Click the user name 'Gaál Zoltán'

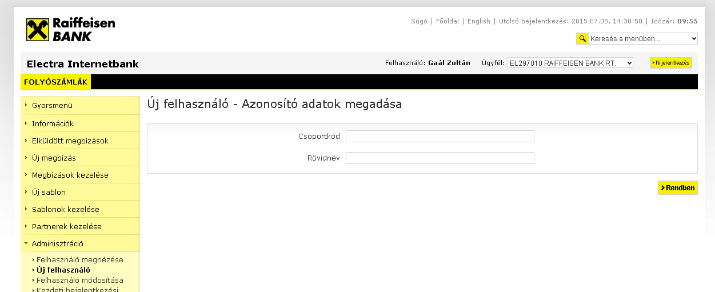coord(449,63)
